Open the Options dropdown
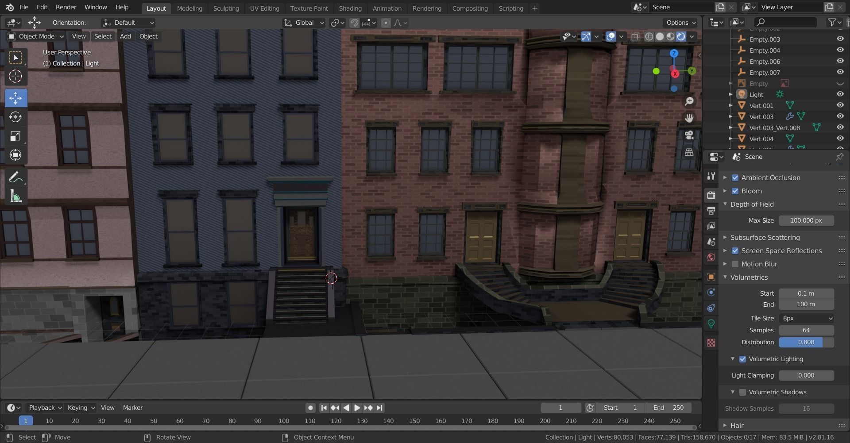The width and height of the screenshot is (850, 443). tap(680, 23)
